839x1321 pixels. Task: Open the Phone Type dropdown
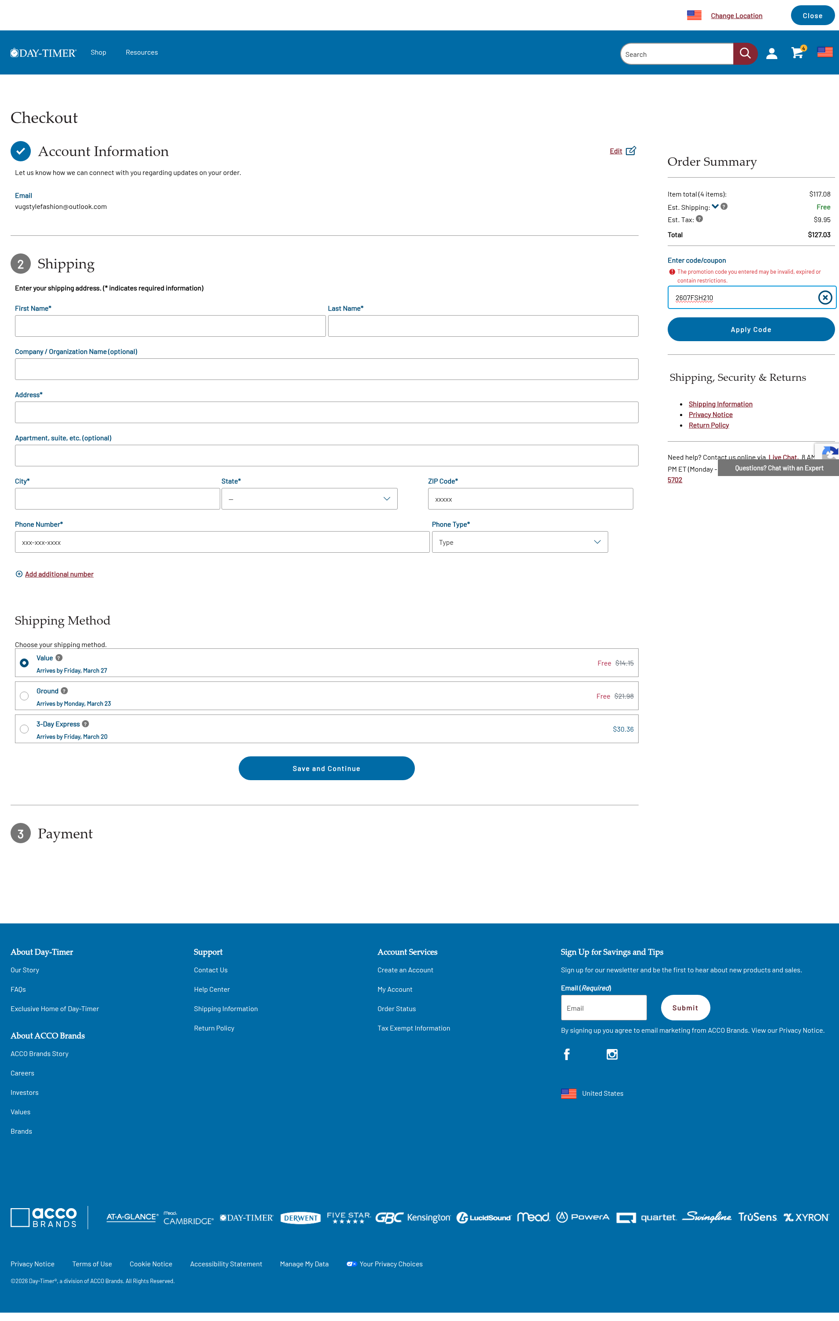519,542
